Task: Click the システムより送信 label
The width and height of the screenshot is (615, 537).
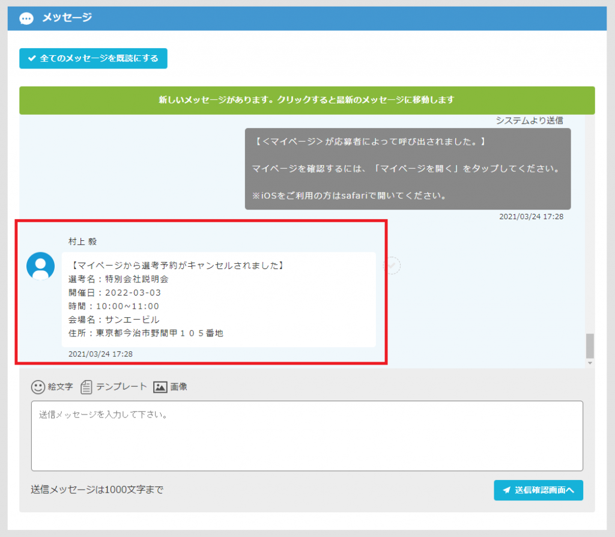Action: [529, 120]
